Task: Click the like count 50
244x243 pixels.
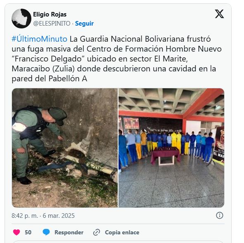Action: coord(28,232)
